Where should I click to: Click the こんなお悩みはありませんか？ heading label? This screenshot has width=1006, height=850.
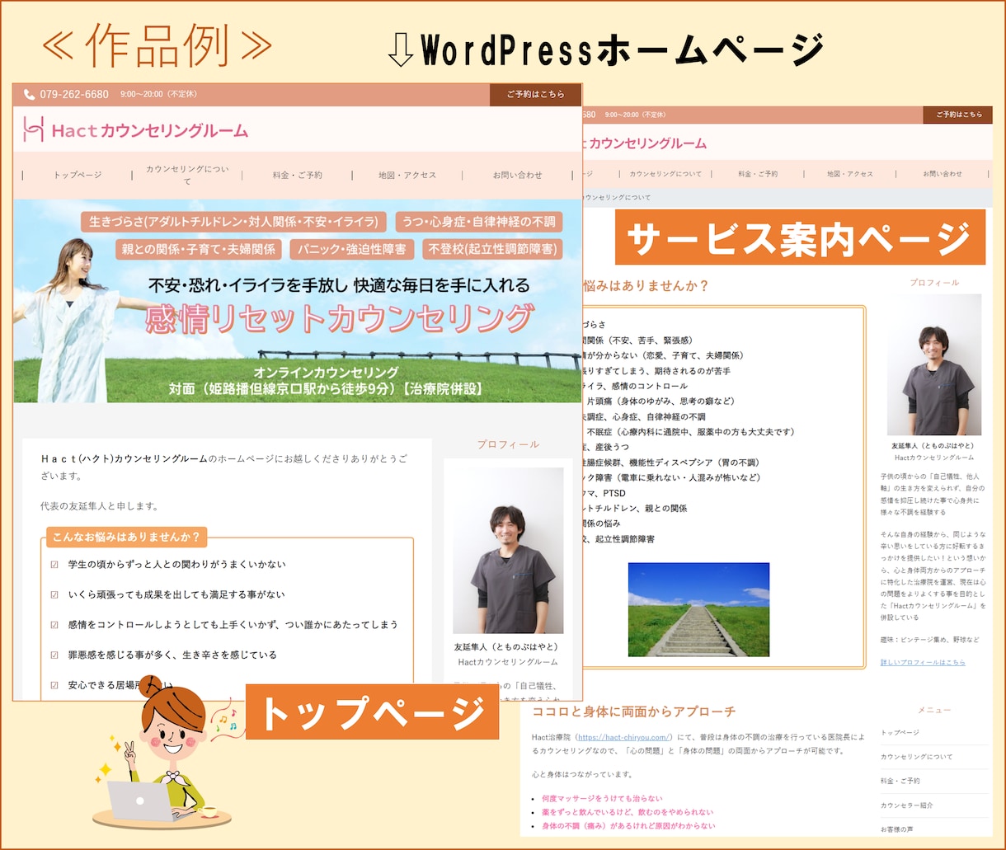(126, 538)
